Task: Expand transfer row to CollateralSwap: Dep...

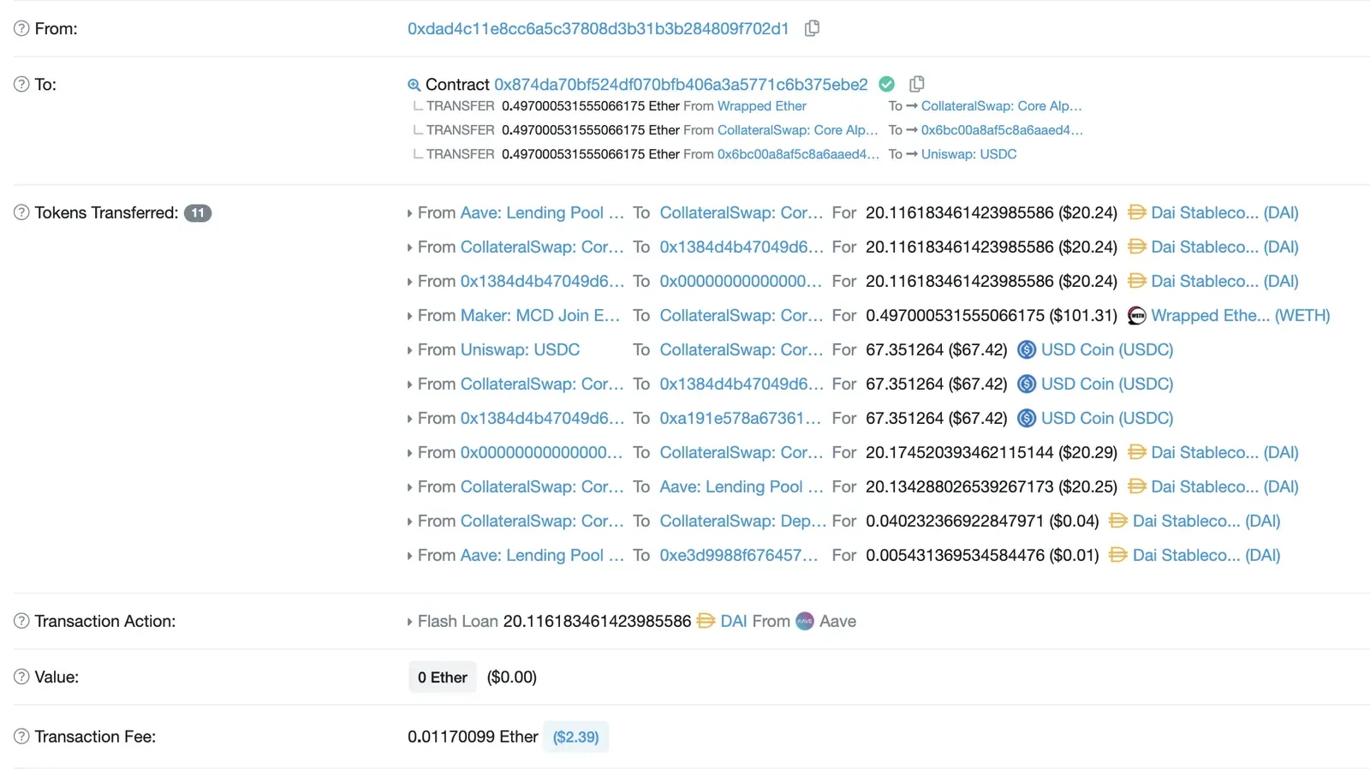Action: 409,522
